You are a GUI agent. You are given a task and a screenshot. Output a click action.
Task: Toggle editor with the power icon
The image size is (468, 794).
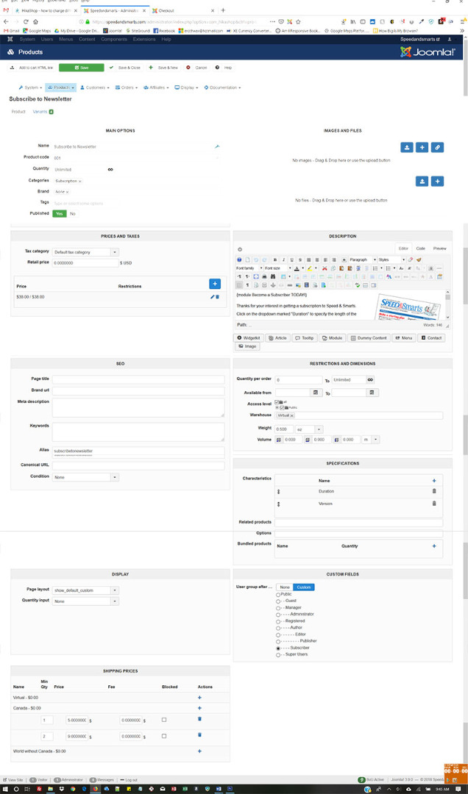(x=240, y=250)
